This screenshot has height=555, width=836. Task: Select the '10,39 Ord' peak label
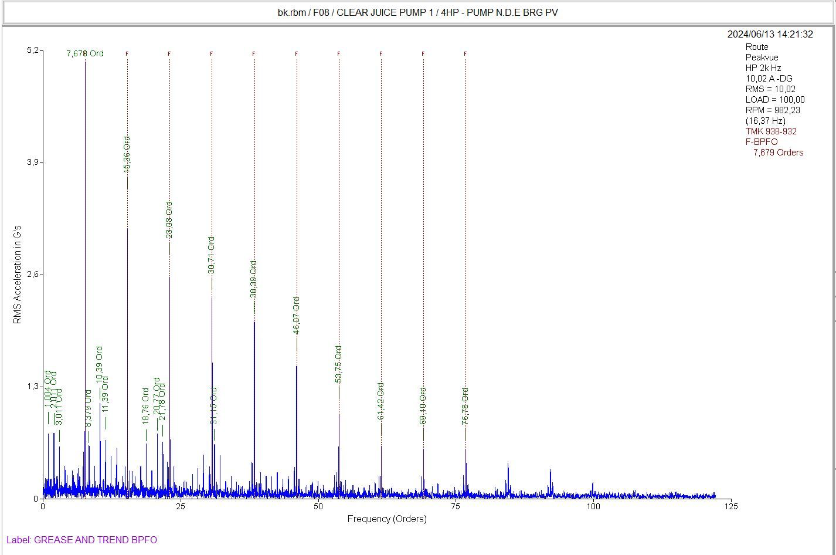click(x=99, y=365)
